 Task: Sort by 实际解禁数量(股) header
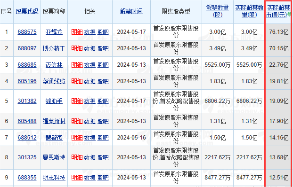pyautogui.click(x=249, y=11)
